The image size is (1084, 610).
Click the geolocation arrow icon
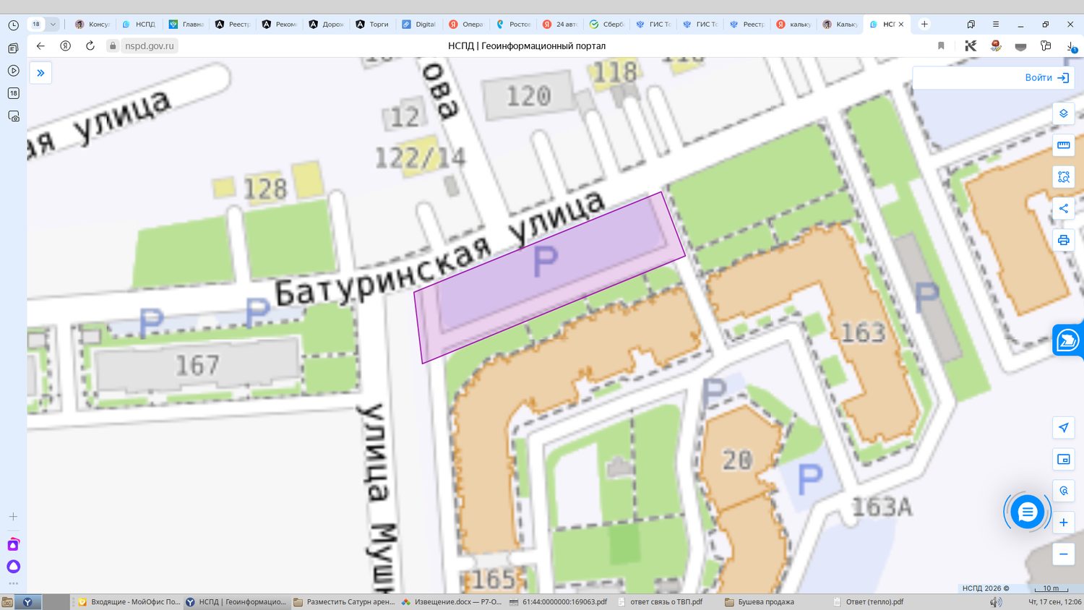point(1064,427)
